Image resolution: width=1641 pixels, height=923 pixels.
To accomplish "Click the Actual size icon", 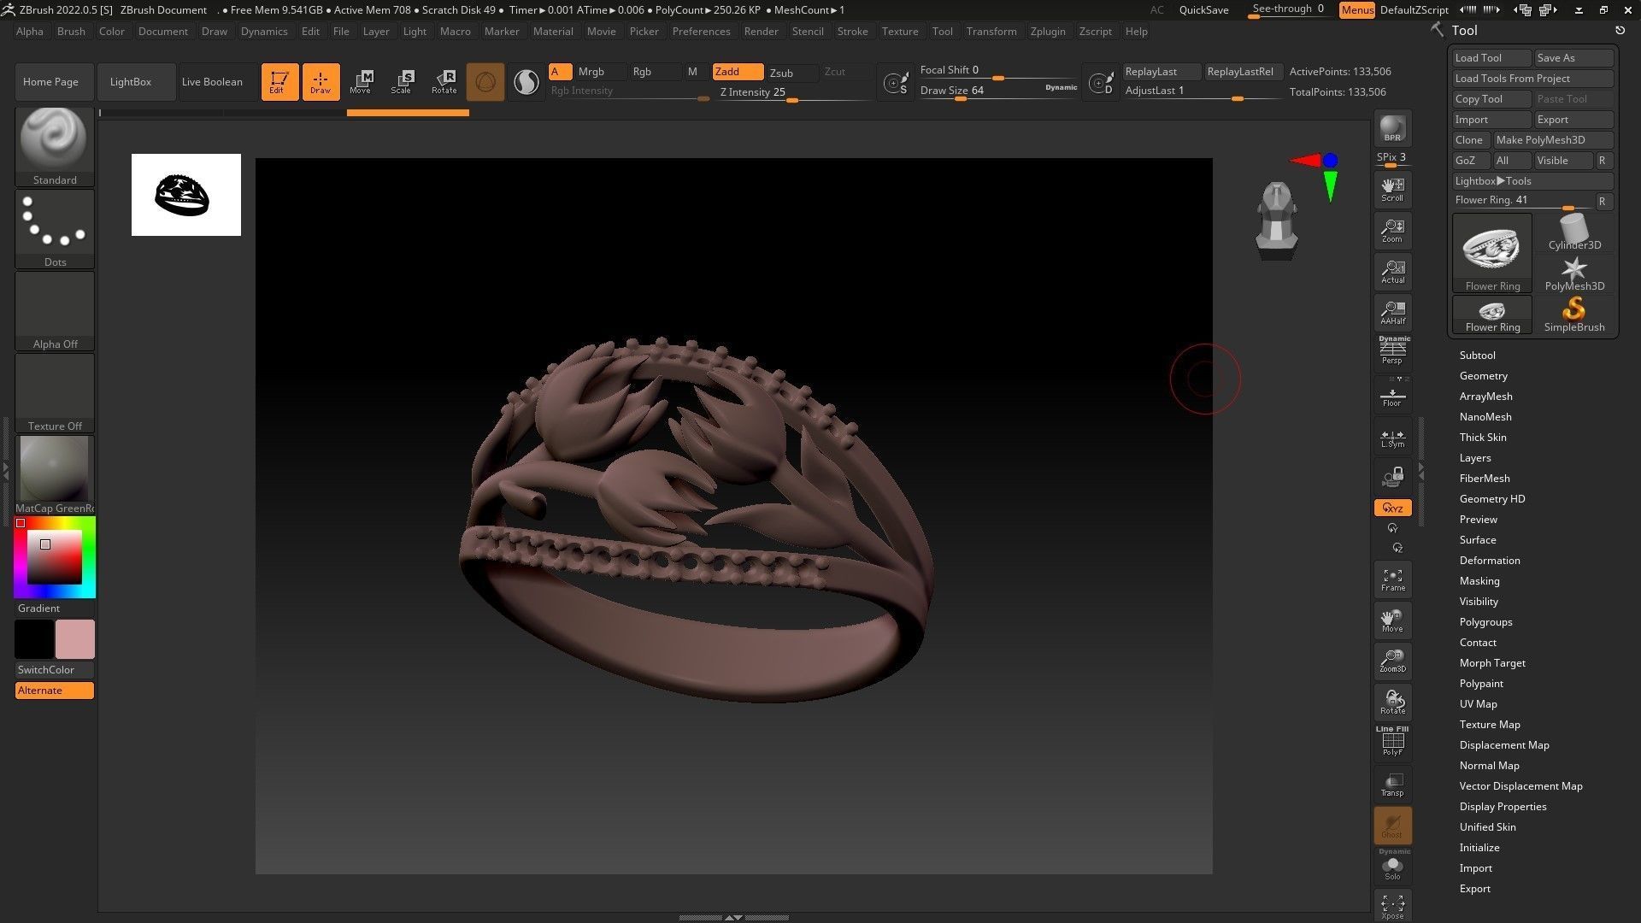I will [x=1392, y=272].
